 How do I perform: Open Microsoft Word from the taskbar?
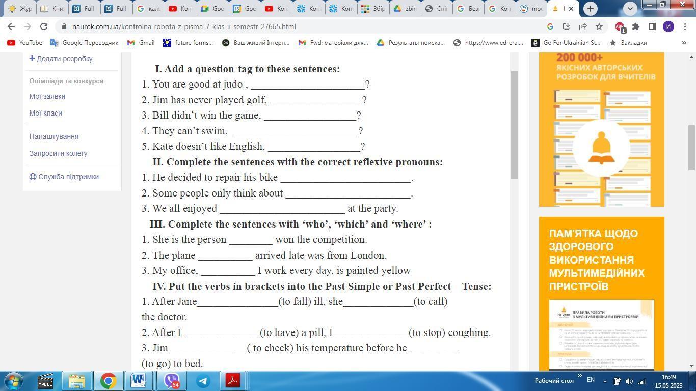(139, 381)
